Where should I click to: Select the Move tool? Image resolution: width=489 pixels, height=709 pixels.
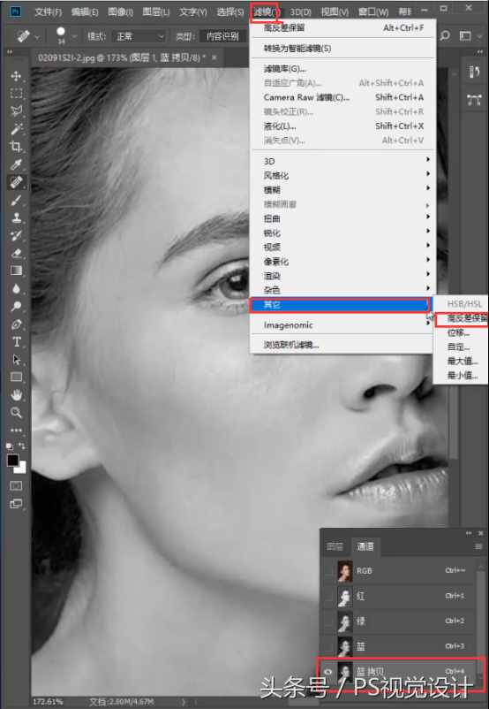point(16,75)
